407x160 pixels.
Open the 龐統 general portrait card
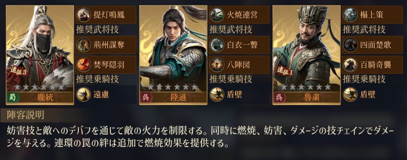40,55
